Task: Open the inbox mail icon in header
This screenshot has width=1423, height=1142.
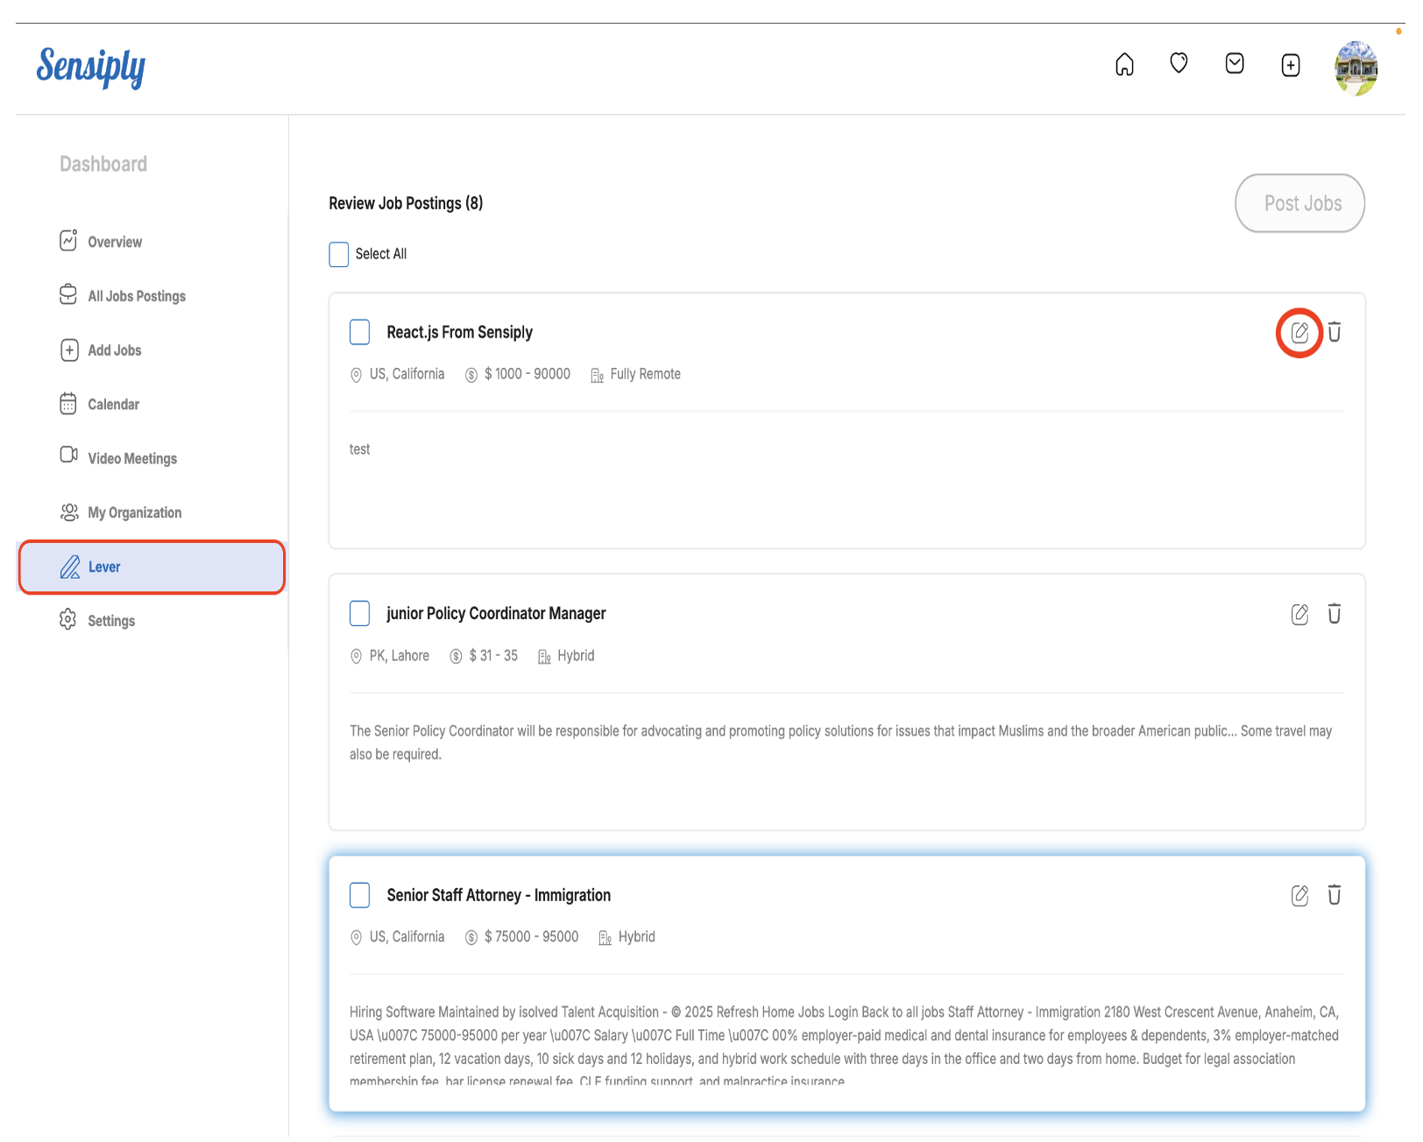Action: pyautogui.click(x=1235, y=63)
